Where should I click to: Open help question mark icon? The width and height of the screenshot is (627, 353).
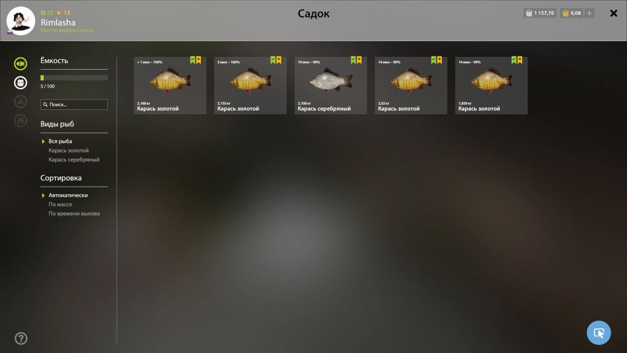point(21,338)
